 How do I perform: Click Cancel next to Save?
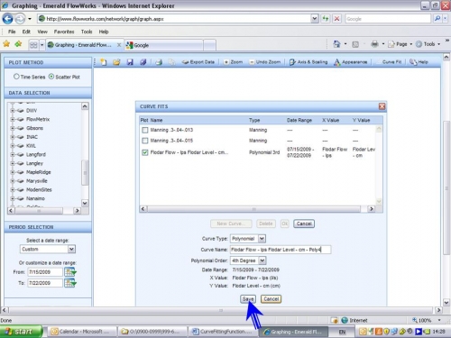(271, 299)
